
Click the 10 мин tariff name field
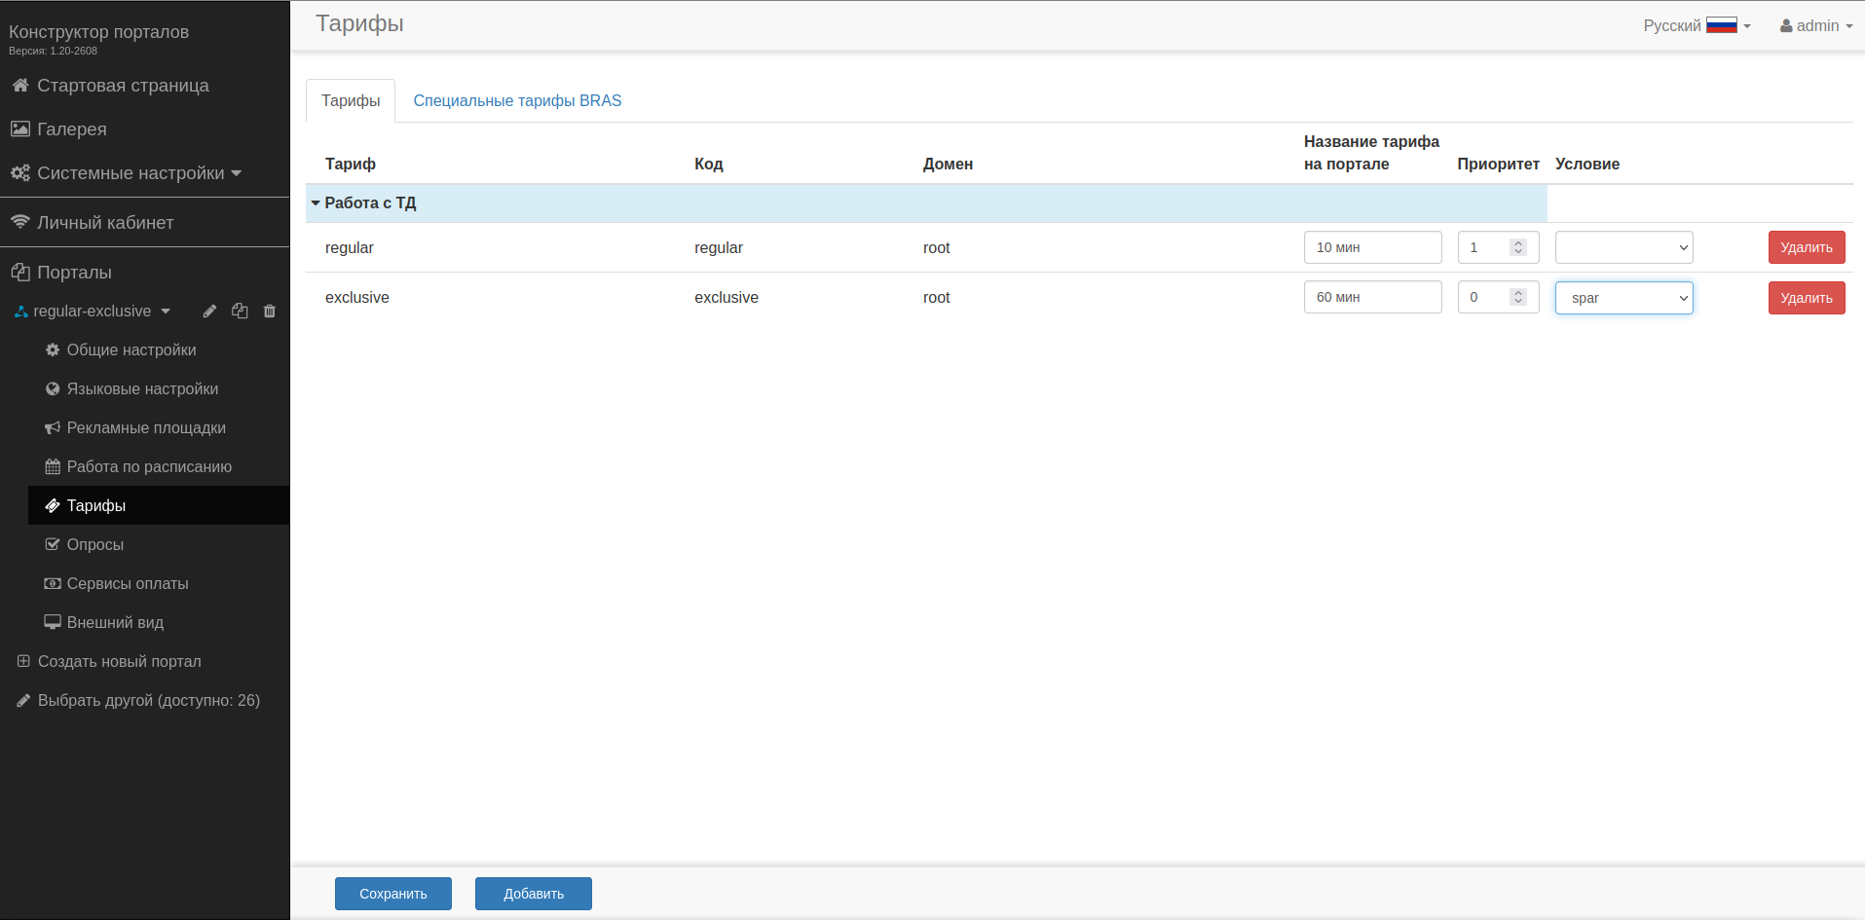pyautogui.click(x=1371, y=247)
